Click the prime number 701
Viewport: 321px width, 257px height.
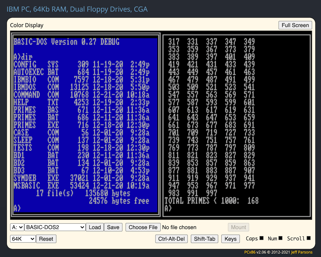click(174, 133)
